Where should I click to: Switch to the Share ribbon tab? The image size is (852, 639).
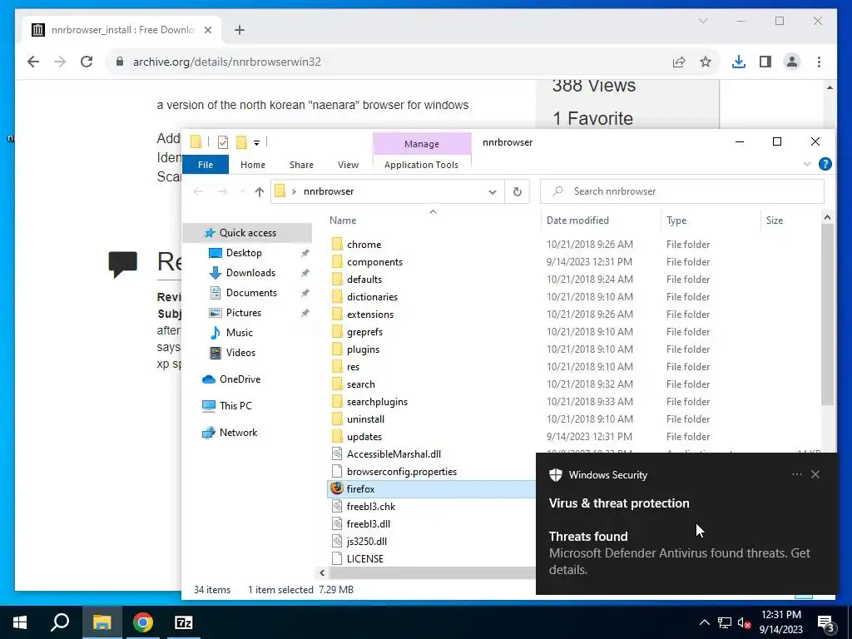tap(301, 165)
